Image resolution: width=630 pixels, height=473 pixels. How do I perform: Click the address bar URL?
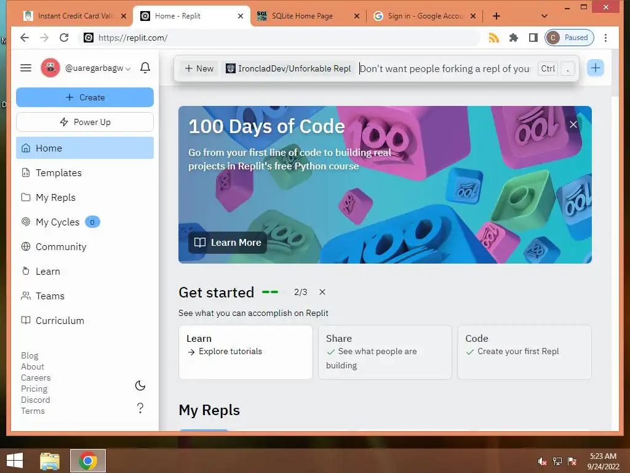133,38
